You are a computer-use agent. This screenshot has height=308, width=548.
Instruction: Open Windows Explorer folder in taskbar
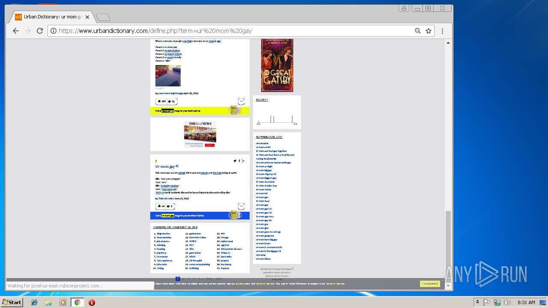(48, 302)
